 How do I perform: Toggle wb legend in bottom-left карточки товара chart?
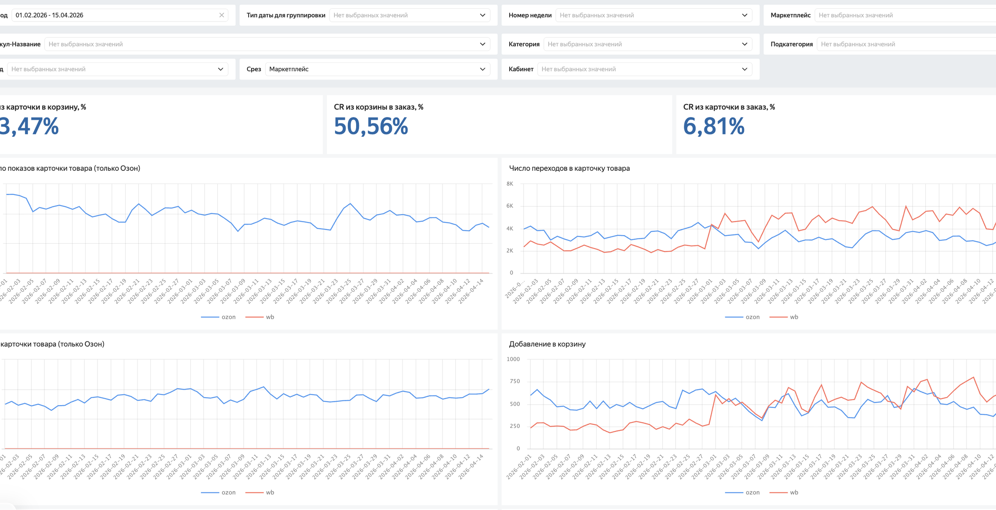260,493
